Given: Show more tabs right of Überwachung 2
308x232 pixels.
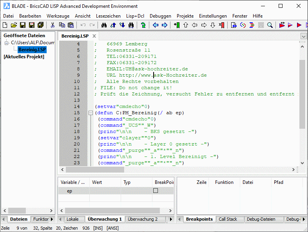Looking at the screenshot, I should click(171, 219).
